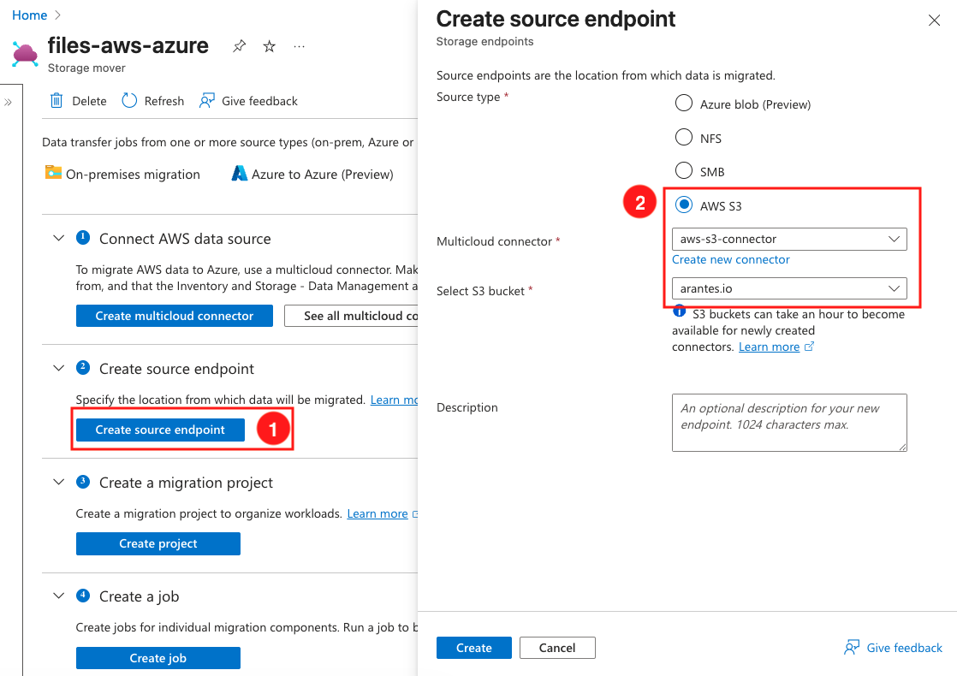Close the Create source endpoint panel
Image resolution: width=957 pixels, height=676 pixels.
coord(934,21)
